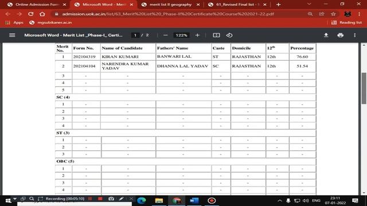
Task: Switch to the merit list II geography tab
Action: coord(170,5)
